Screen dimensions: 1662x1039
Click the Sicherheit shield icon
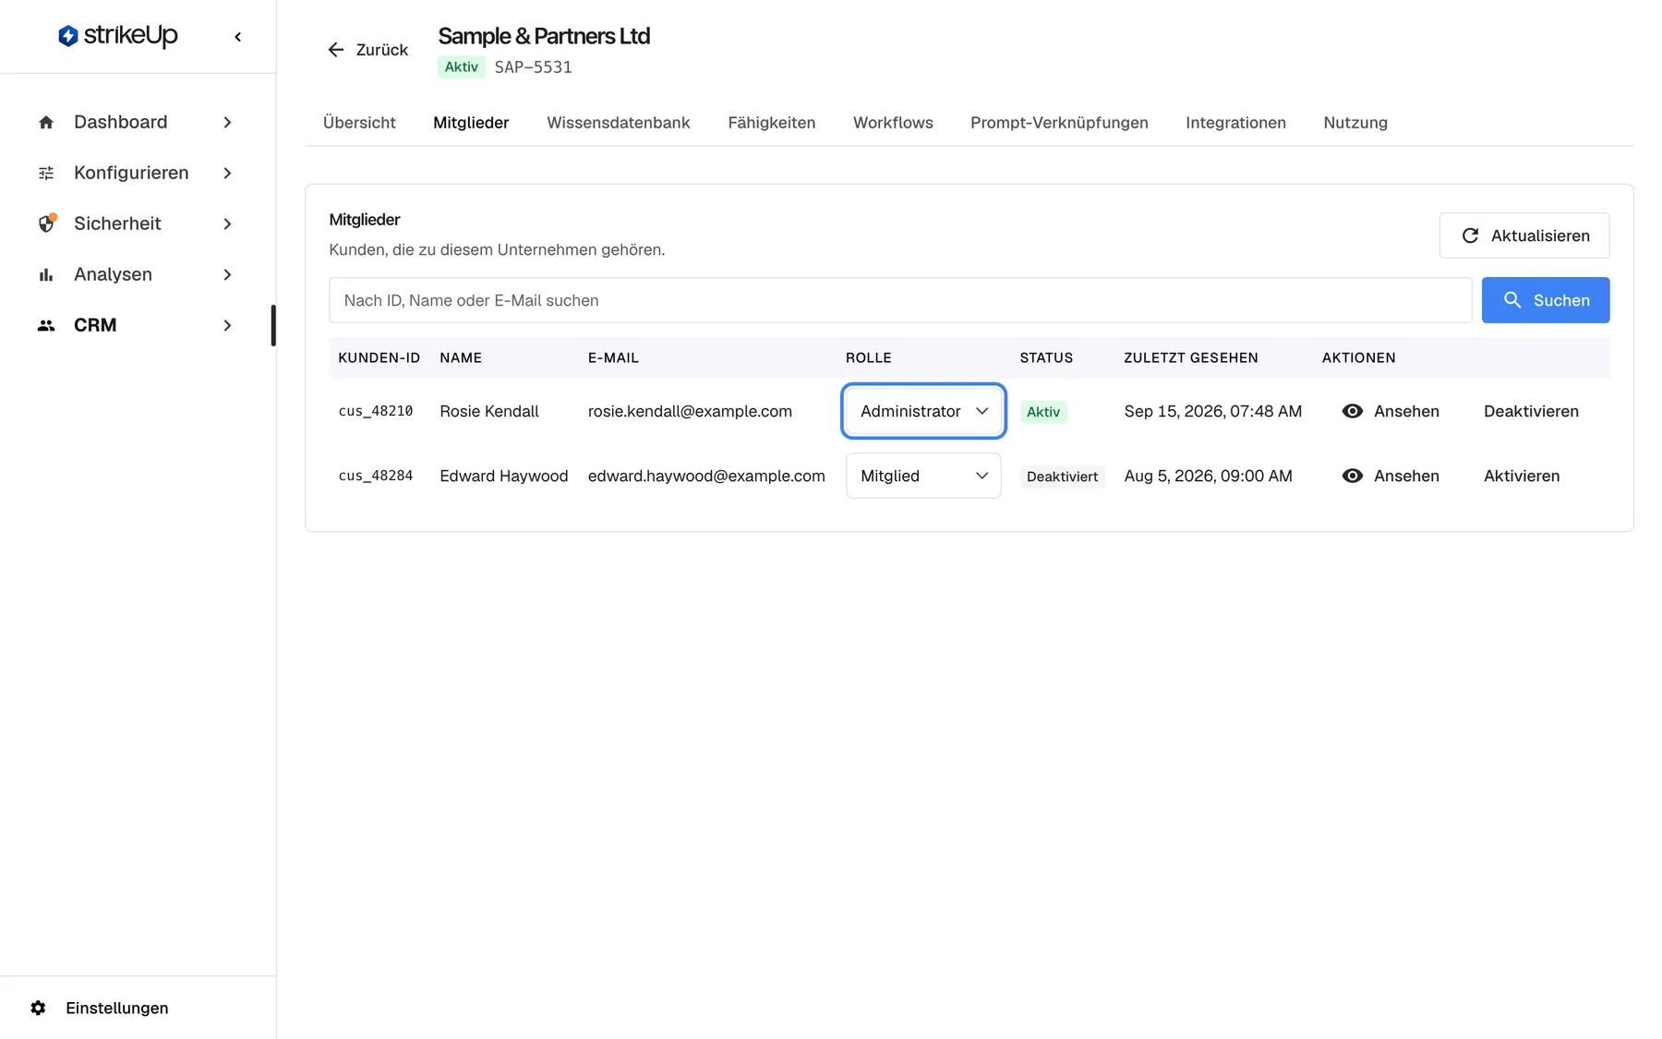click(x=46, y=224)
